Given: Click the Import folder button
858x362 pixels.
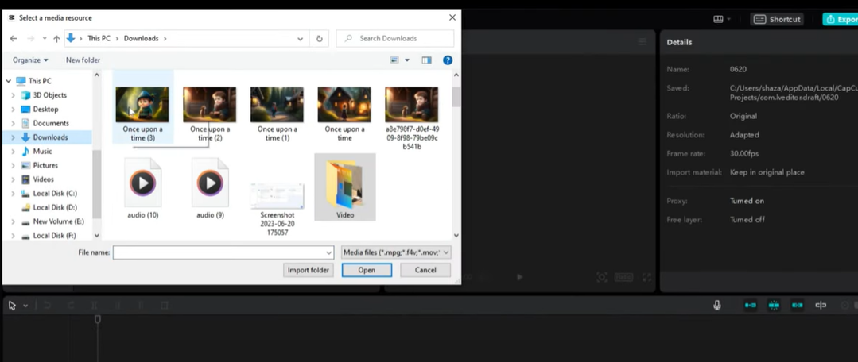Looking at the screenshot, I should pyautogui.click(x=308, y=270).
